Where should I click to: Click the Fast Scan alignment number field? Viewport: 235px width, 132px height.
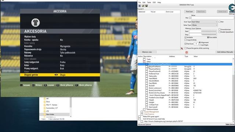[196, 44]
